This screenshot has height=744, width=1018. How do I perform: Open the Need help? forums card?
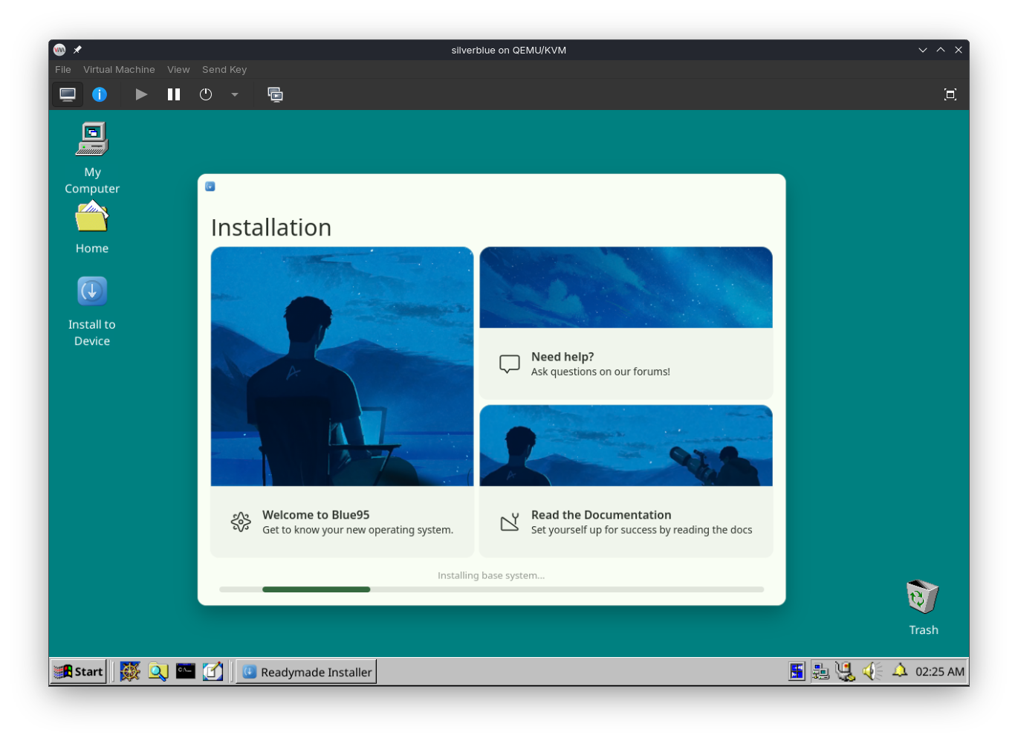point(626,364)
